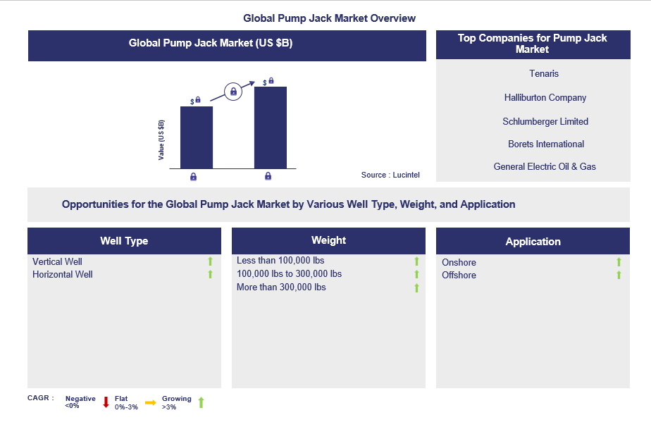Screen dimensions: 651x427
Task: Expand the Well Type panel header
Action: [x=124, y=240]
